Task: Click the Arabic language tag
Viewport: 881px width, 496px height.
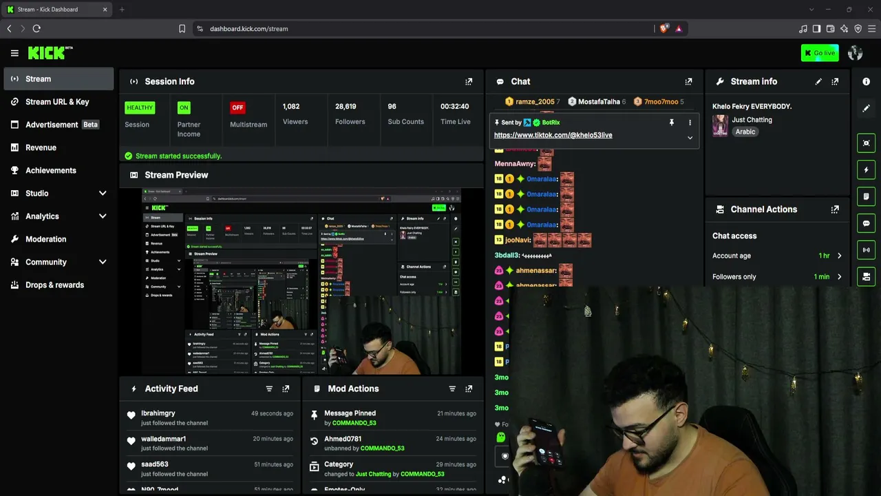Action: pos(745,132)
